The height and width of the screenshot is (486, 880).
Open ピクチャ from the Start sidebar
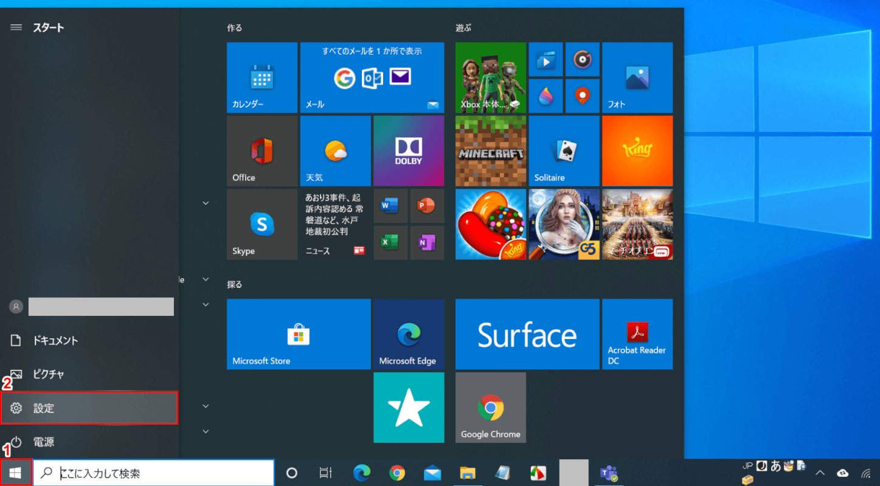(x=89, y=374)
